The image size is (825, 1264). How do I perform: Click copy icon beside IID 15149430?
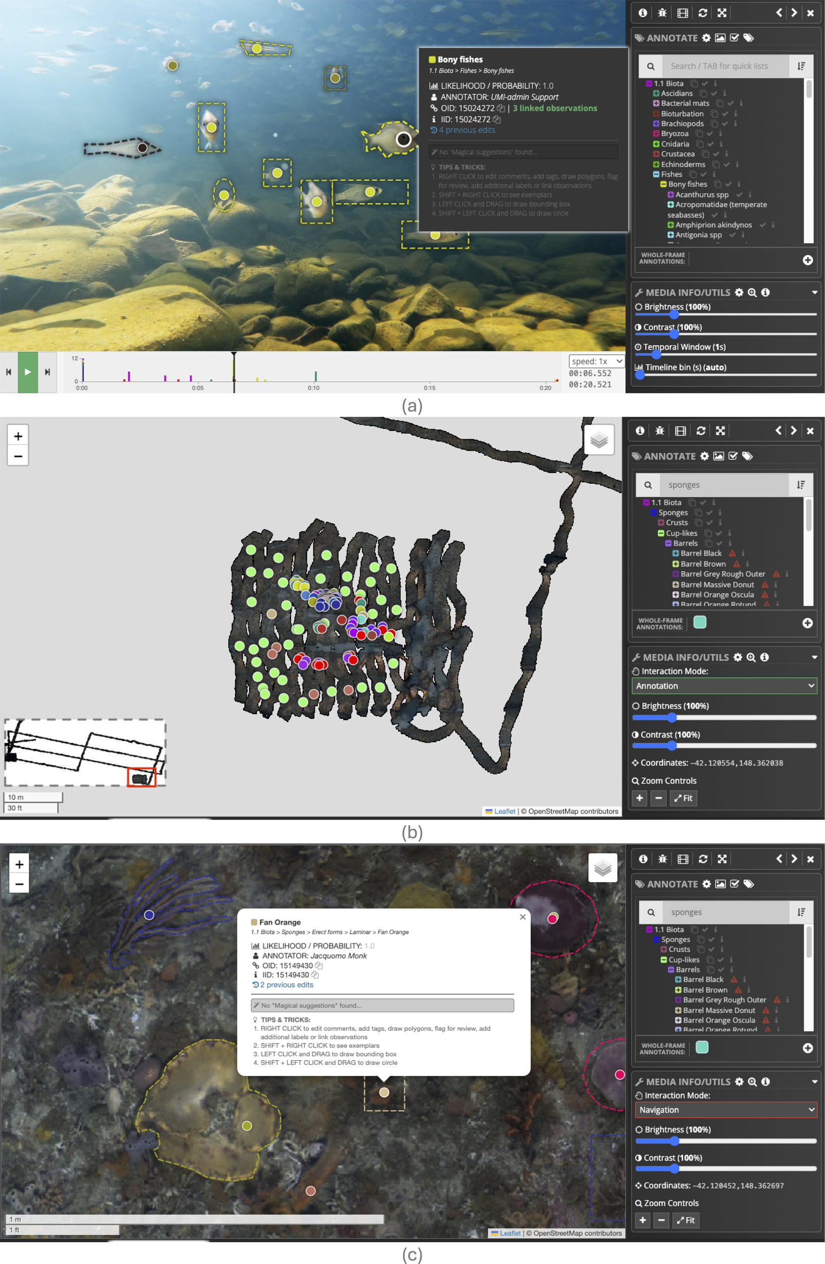pyautogui.click(x=315, y=975)
